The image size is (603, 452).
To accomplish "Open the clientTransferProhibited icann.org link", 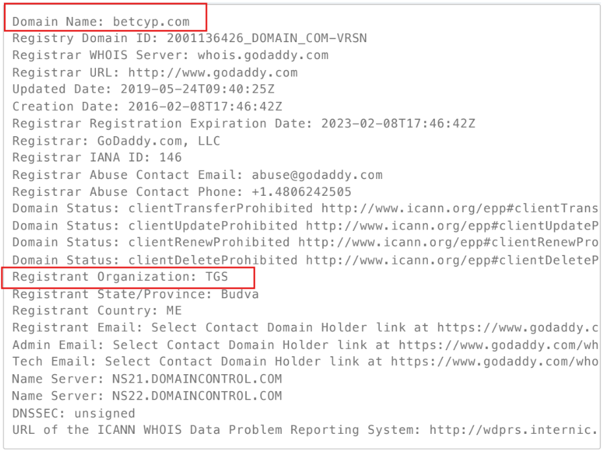I will coord(460,208).
